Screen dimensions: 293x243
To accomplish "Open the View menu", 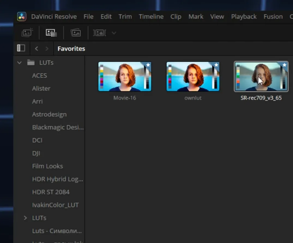I will 217,17.
